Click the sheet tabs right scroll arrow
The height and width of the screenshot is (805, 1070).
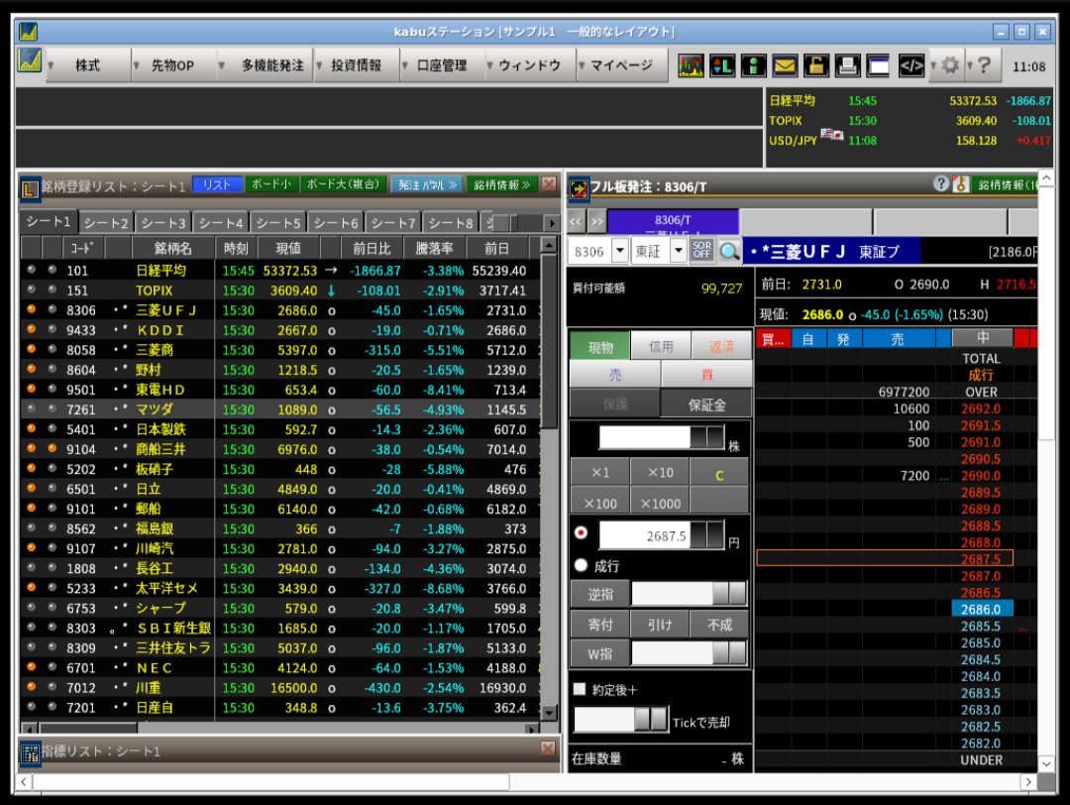552,223
